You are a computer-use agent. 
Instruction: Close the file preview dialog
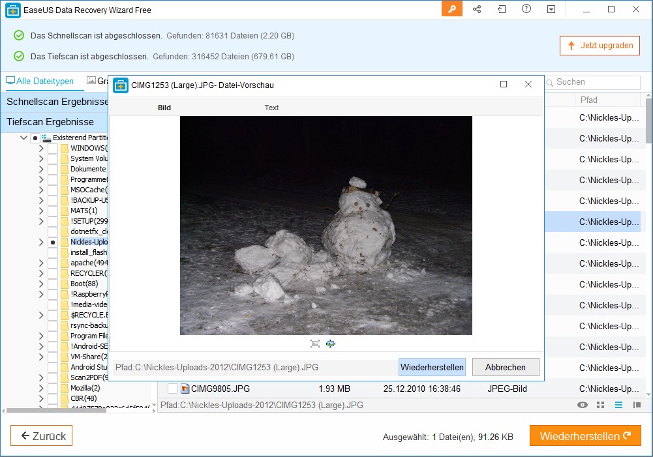(528, 85)
